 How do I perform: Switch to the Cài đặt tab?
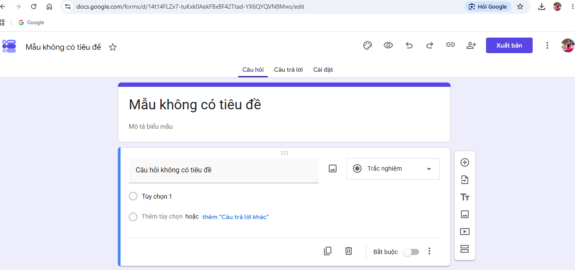pyautogui.click(x=323, y=70)
